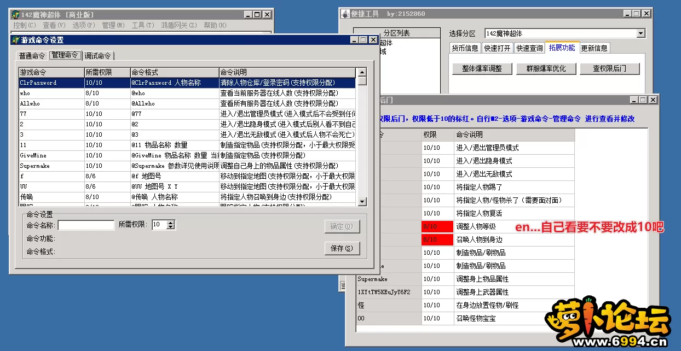Select the Allwho command row
The height and width of the screenshot is (351, 681).
click(187, 103)
